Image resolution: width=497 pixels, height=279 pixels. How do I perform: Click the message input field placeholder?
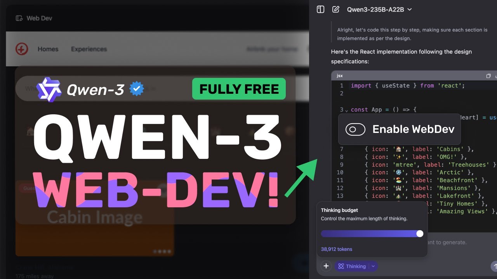(x=448, y=243)
